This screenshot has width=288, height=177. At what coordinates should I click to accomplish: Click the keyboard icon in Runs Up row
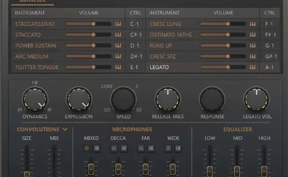[252, 45]
